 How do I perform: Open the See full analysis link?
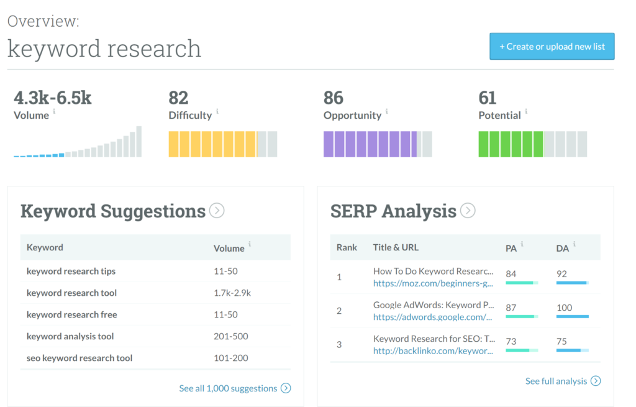(x=563, y=381)
